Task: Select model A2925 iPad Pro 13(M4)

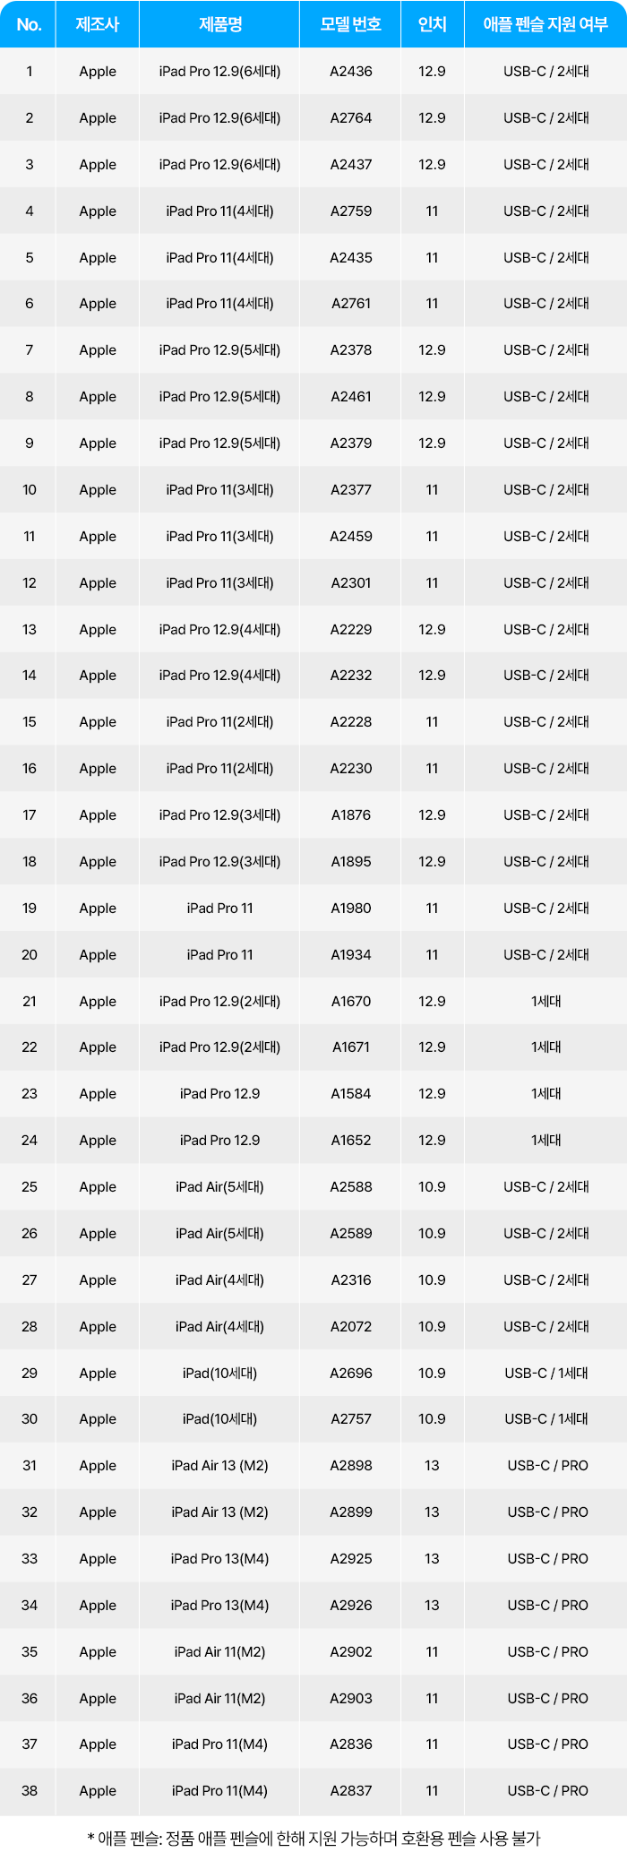Action: point(351,1559)
